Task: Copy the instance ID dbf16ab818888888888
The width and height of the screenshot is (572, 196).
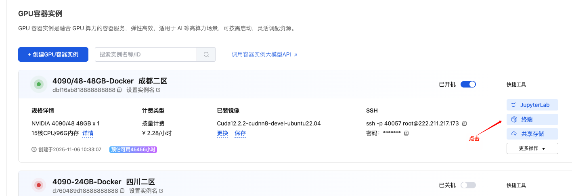Action: tap(119, 90)
